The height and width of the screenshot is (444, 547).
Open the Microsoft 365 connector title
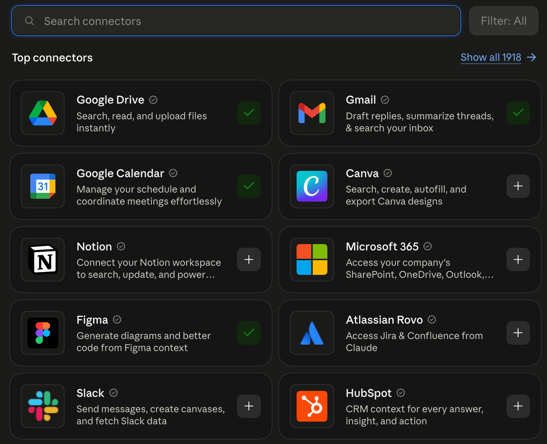click(x=382, y=246)
